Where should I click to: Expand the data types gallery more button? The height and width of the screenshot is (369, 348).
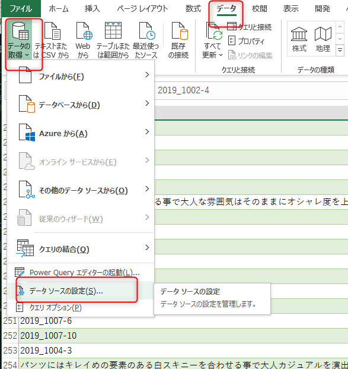click(340, 50)
